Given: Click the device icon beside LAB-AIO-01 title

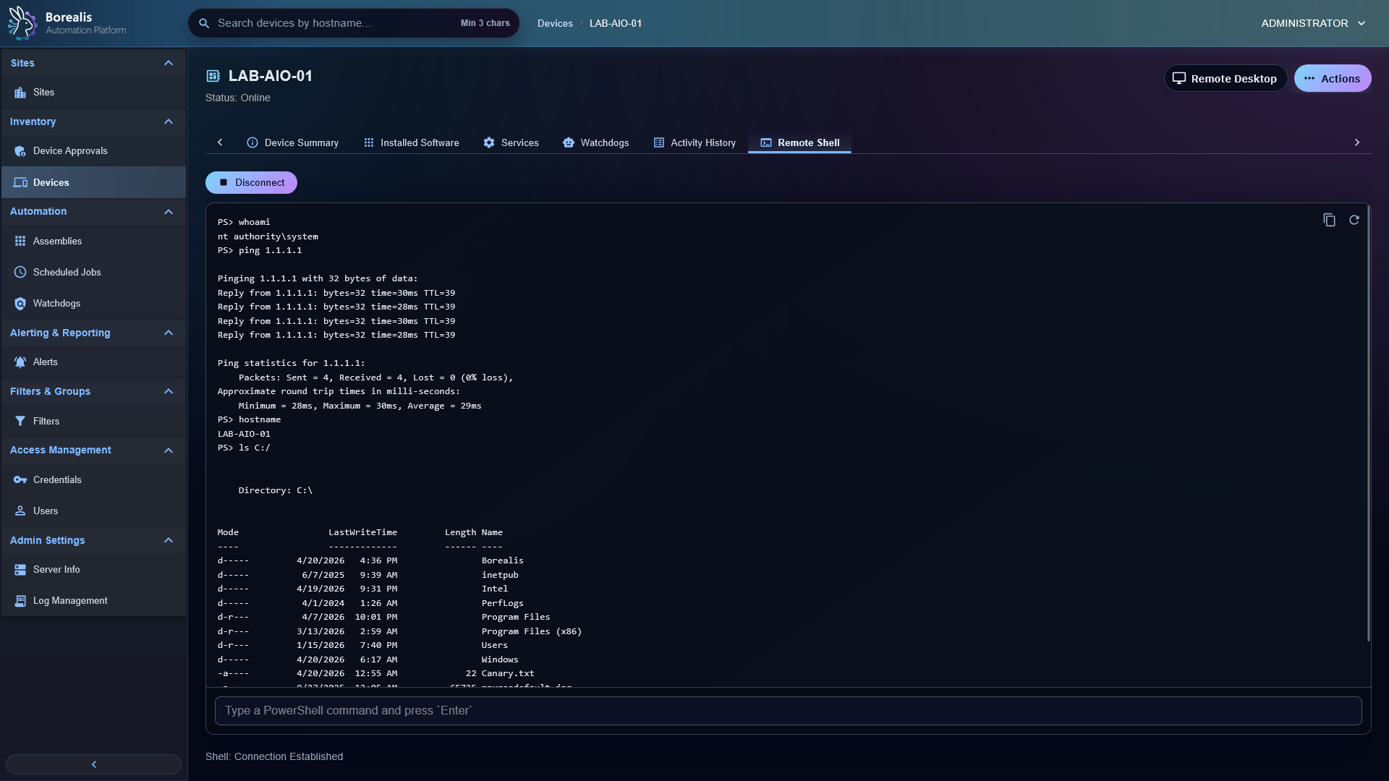Looking at the screenshot, I should [x=213, y=76].
